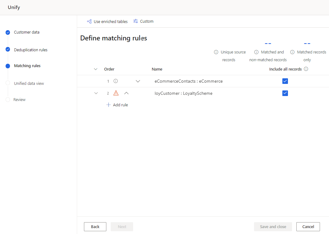Click the plus icon for Add rule
The image size is (329, 234).
(109, 105)
